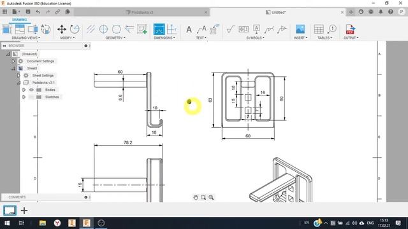Select the Center Mark Pattern tool
This screenshot has height=229, width=408.
click(x=116, y=29)
